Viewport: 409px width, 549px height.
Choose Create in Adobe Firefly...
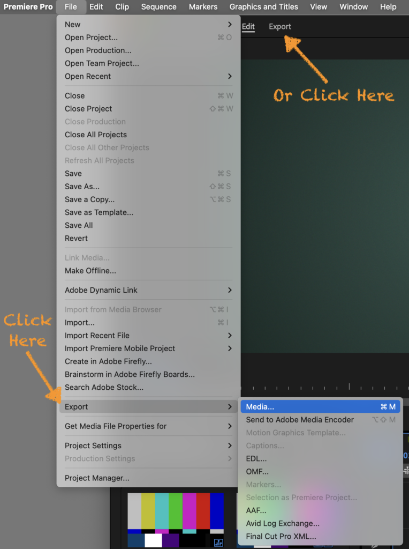coord(108,361)
